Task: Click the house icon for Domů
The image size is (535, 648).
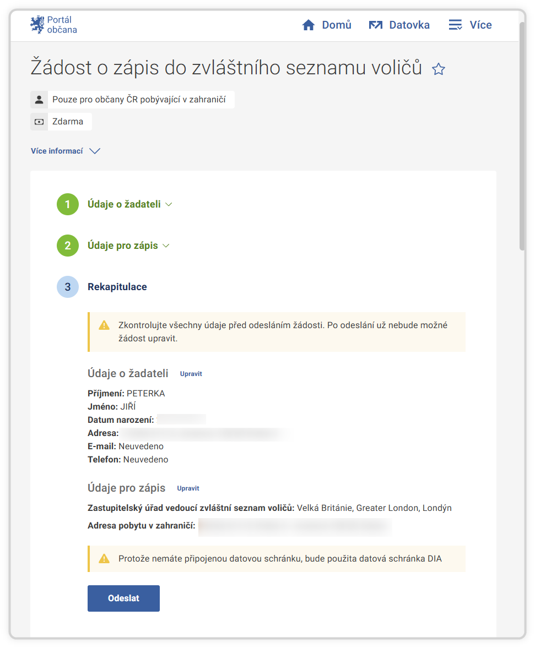Action: [x=309, y=25]
